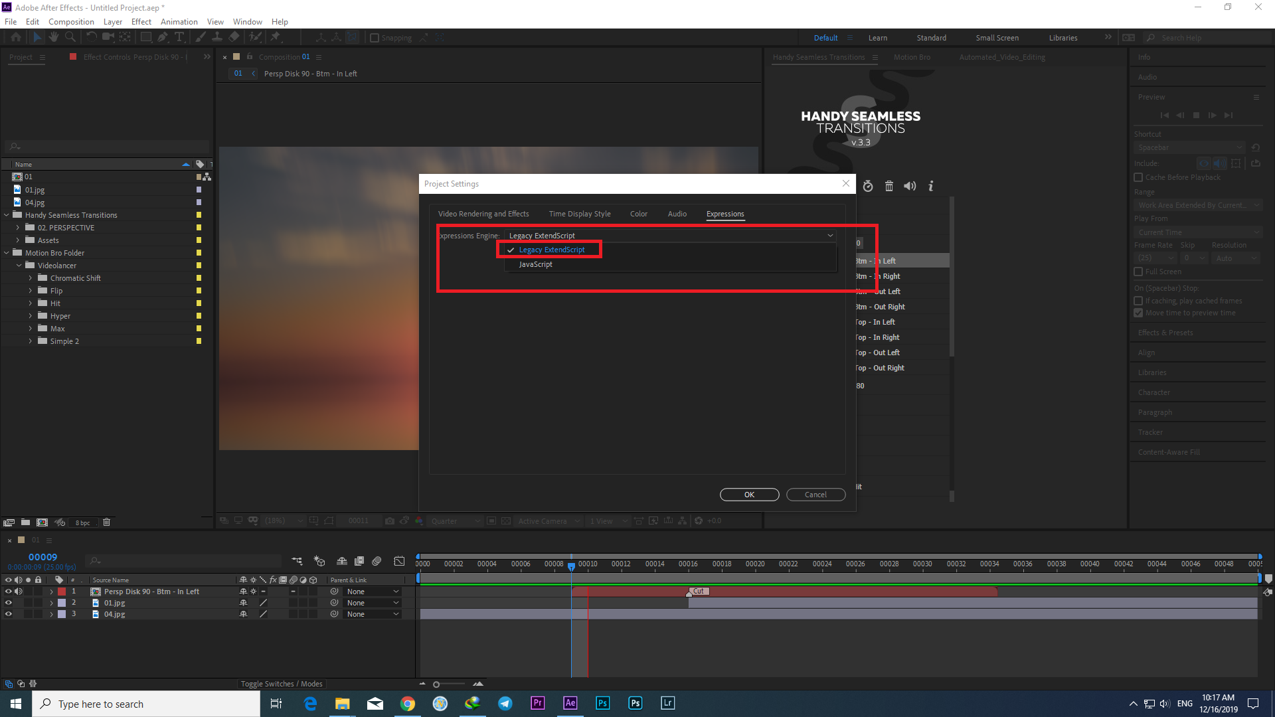Open the preview Range dropdown
1275x717 pixels.
click(x=1197, y=205)
